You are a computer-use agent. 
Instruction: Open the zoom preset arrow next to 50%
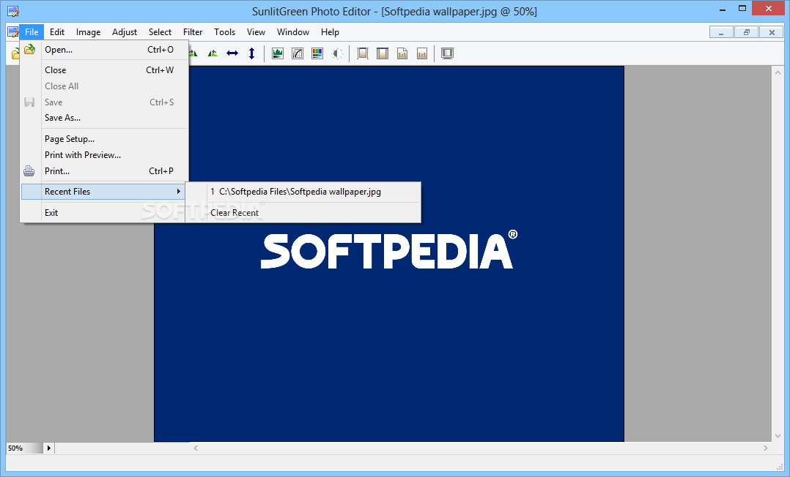click(x=49, y=448)
